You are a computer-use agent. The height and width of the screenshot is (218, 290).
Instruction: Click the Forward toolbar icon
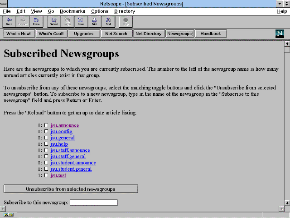tap(23, 22)
